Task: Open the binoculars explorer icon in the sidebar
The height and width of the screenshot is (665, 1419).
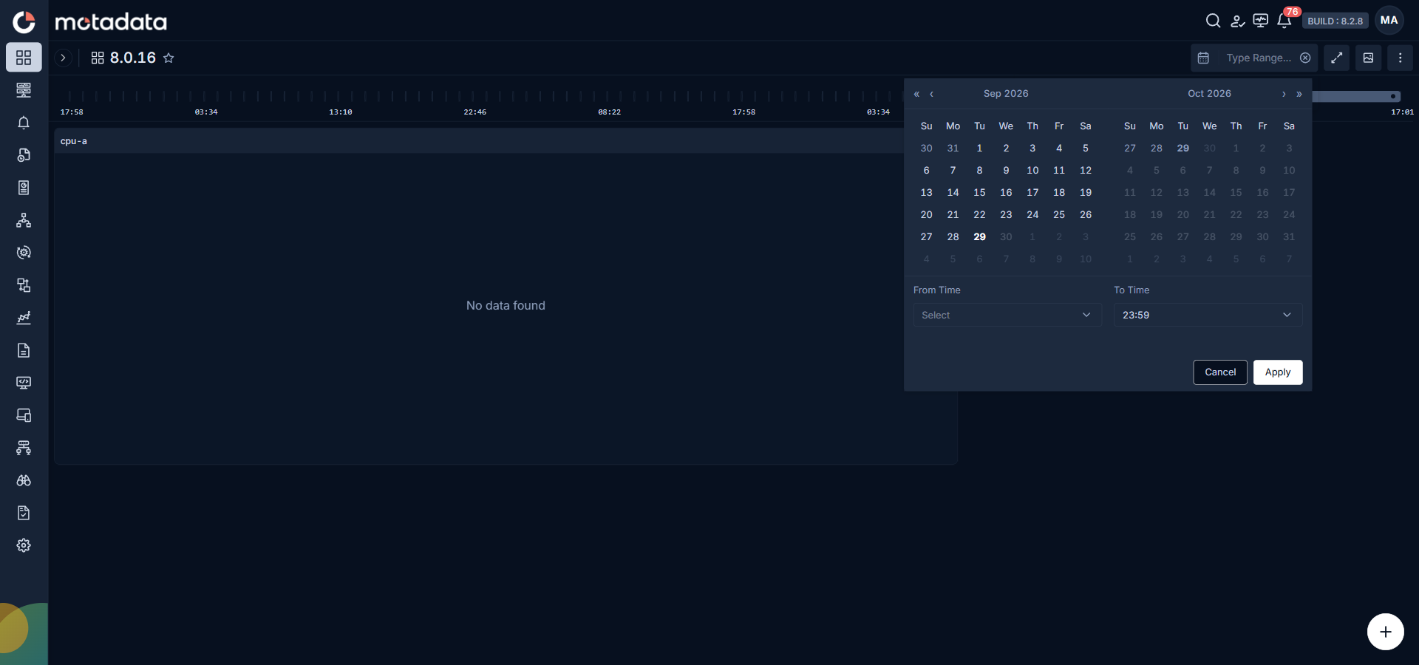Action: tap(24, 480)
